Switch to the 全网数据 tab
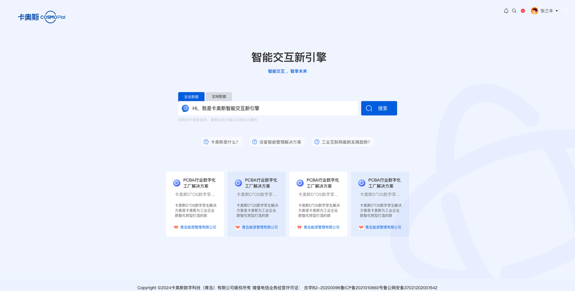575x291 pixels. tap(219, 97)
